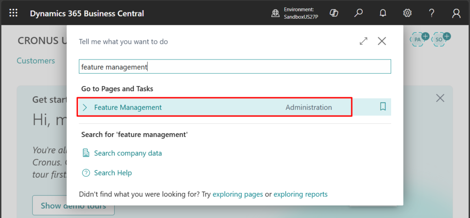470x218 pixels.
Task: Select Search company data
Action: coord(128,153)
